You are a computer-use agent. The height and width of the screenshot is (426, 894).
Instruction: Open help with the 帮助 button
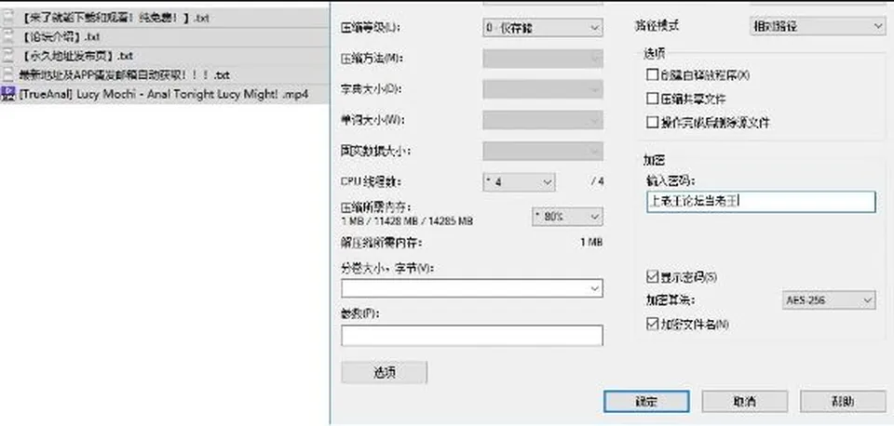pyautogui.click(x=843, y=401)
